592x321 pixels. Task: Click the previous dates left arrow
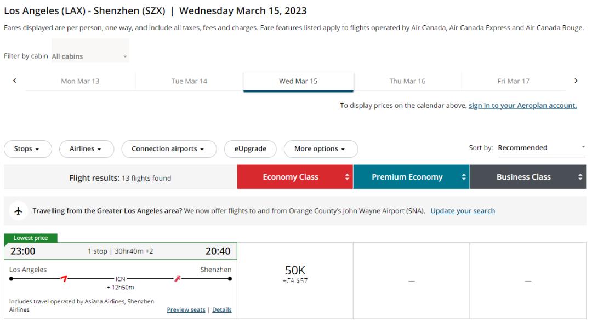[14, 81]
